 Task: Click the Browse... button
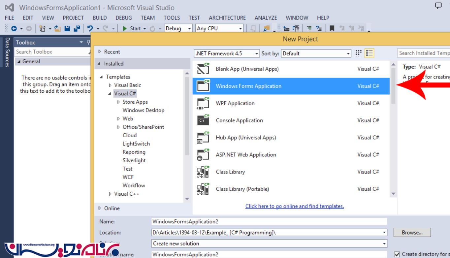pos(412,233)
